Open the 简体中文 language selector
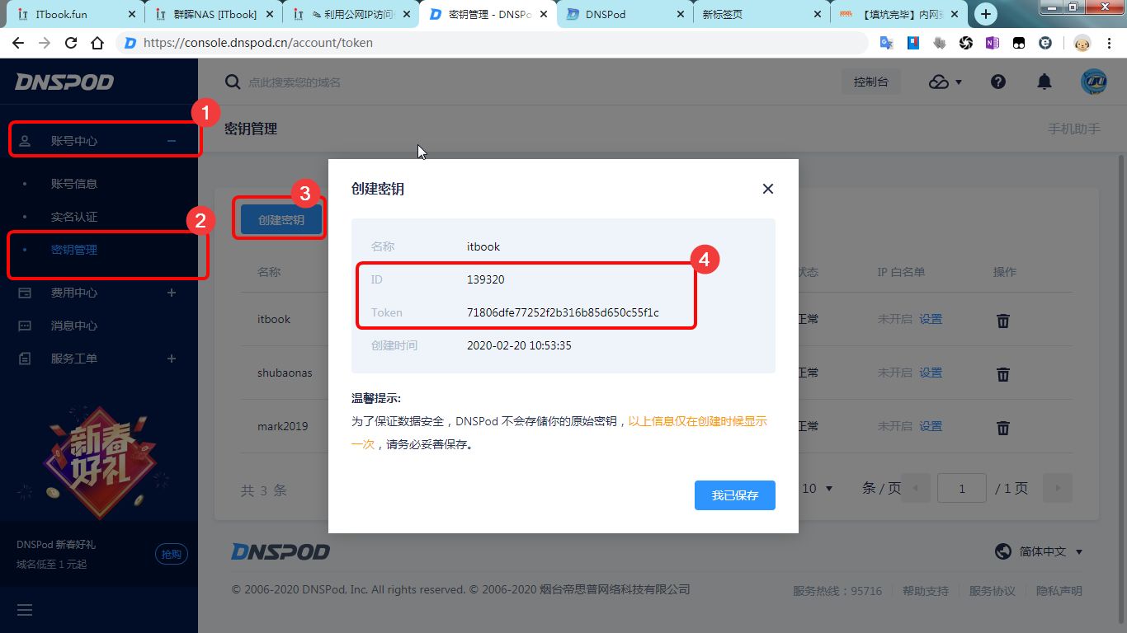 pyautogui.click(x=1044, y=551)
